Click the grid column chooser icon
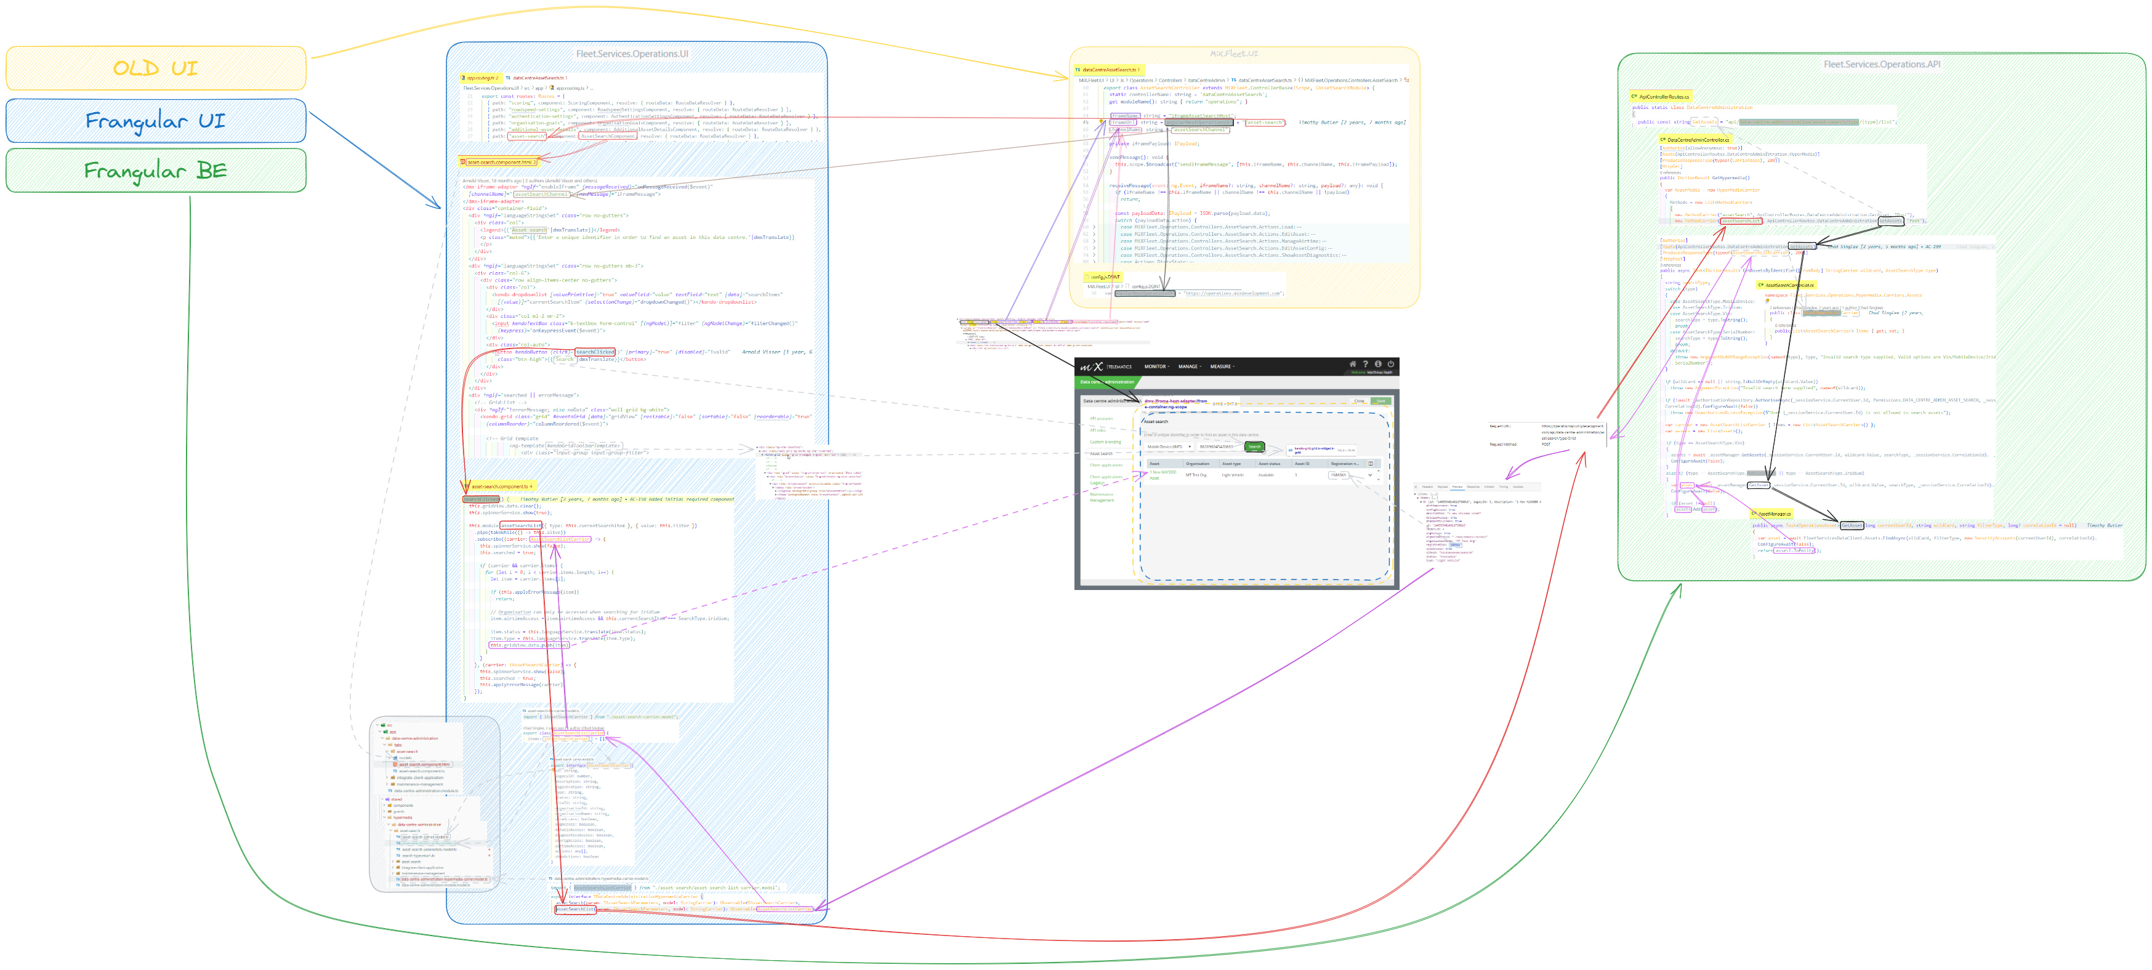 tap(1371, 464)
